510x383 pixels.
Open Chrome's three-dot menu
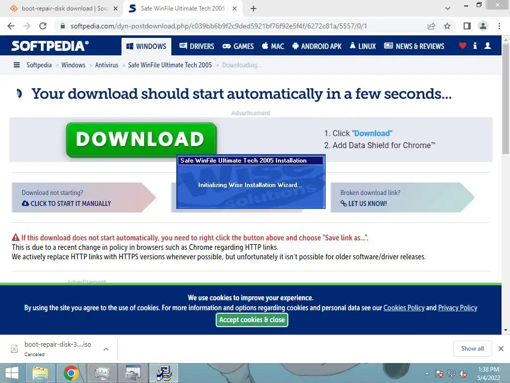click(499, 26)
